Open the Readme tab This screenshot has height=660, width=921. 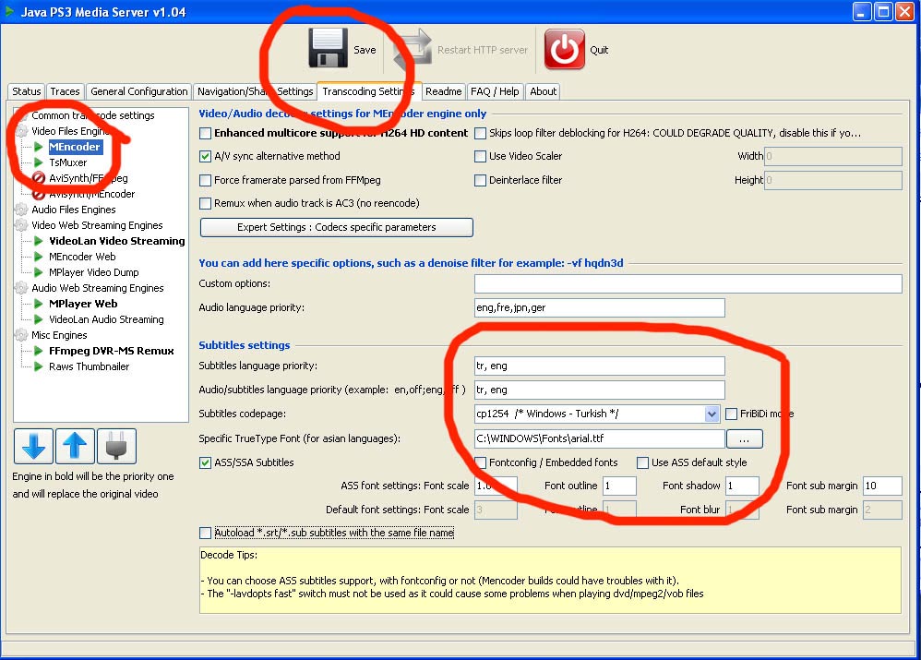pos(444,91)
